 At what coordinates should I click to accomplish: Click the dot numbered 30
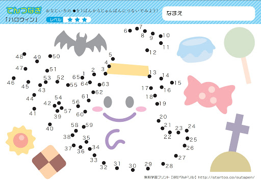(x=133, y=170)
